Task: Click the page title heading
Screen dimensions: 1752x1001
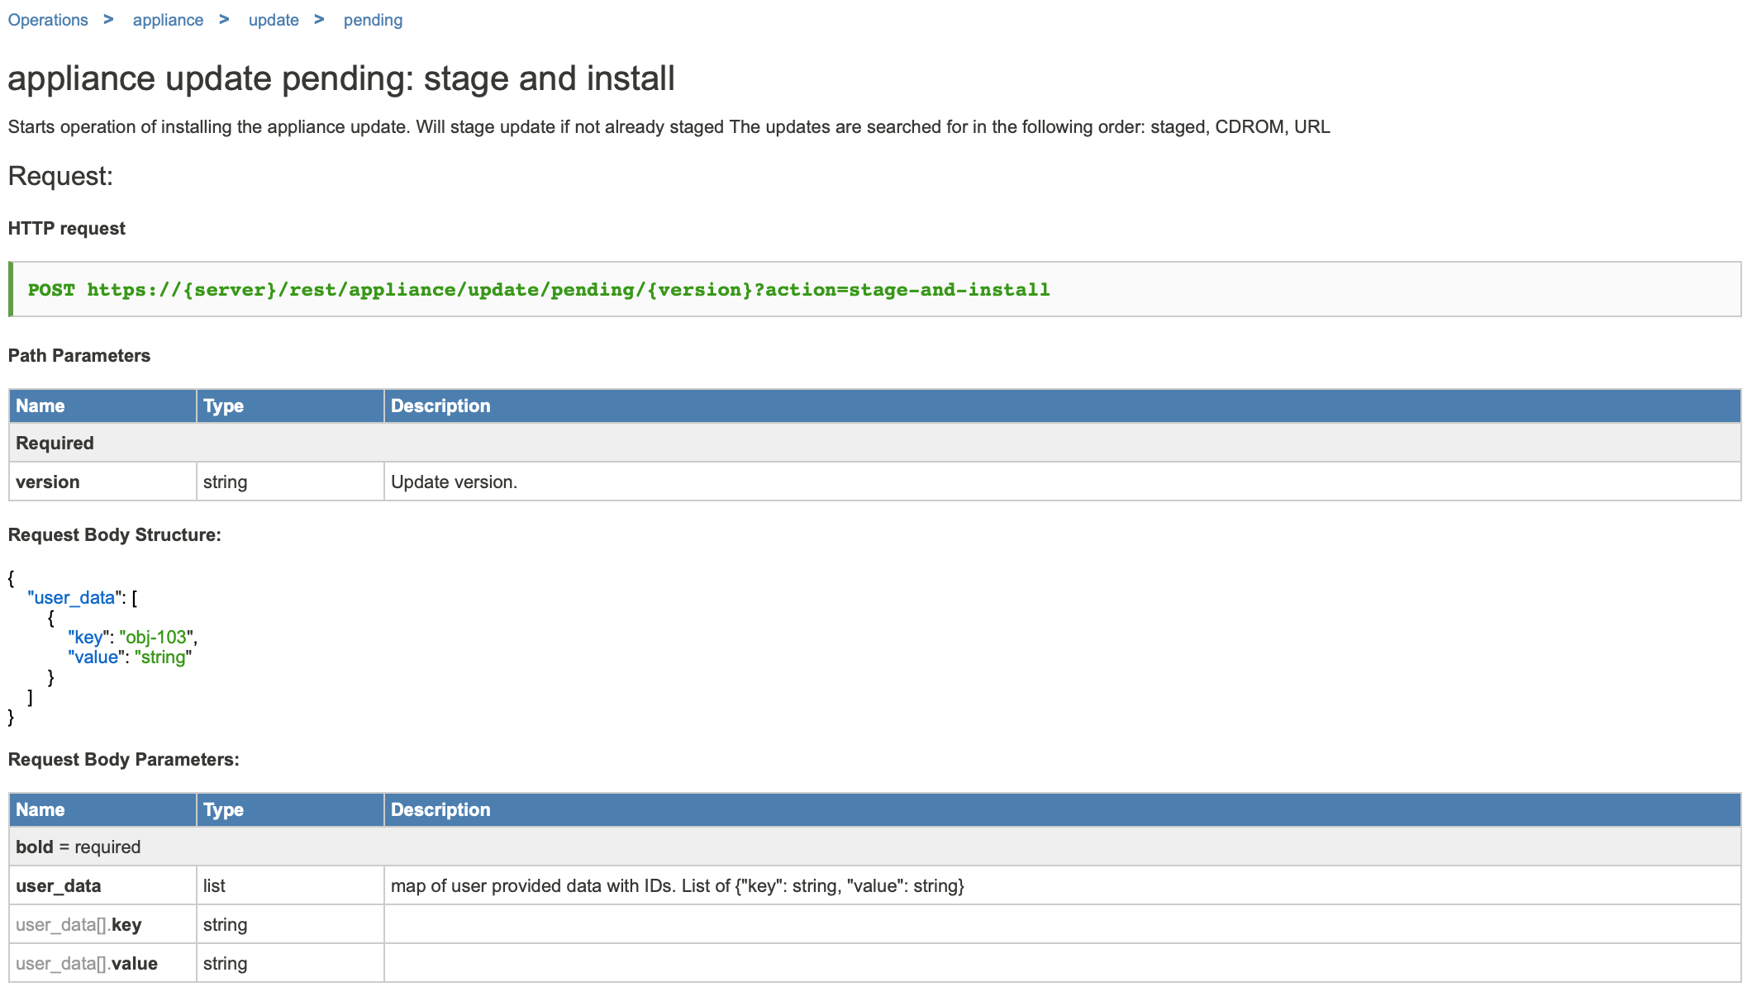Action: (341, 78)
